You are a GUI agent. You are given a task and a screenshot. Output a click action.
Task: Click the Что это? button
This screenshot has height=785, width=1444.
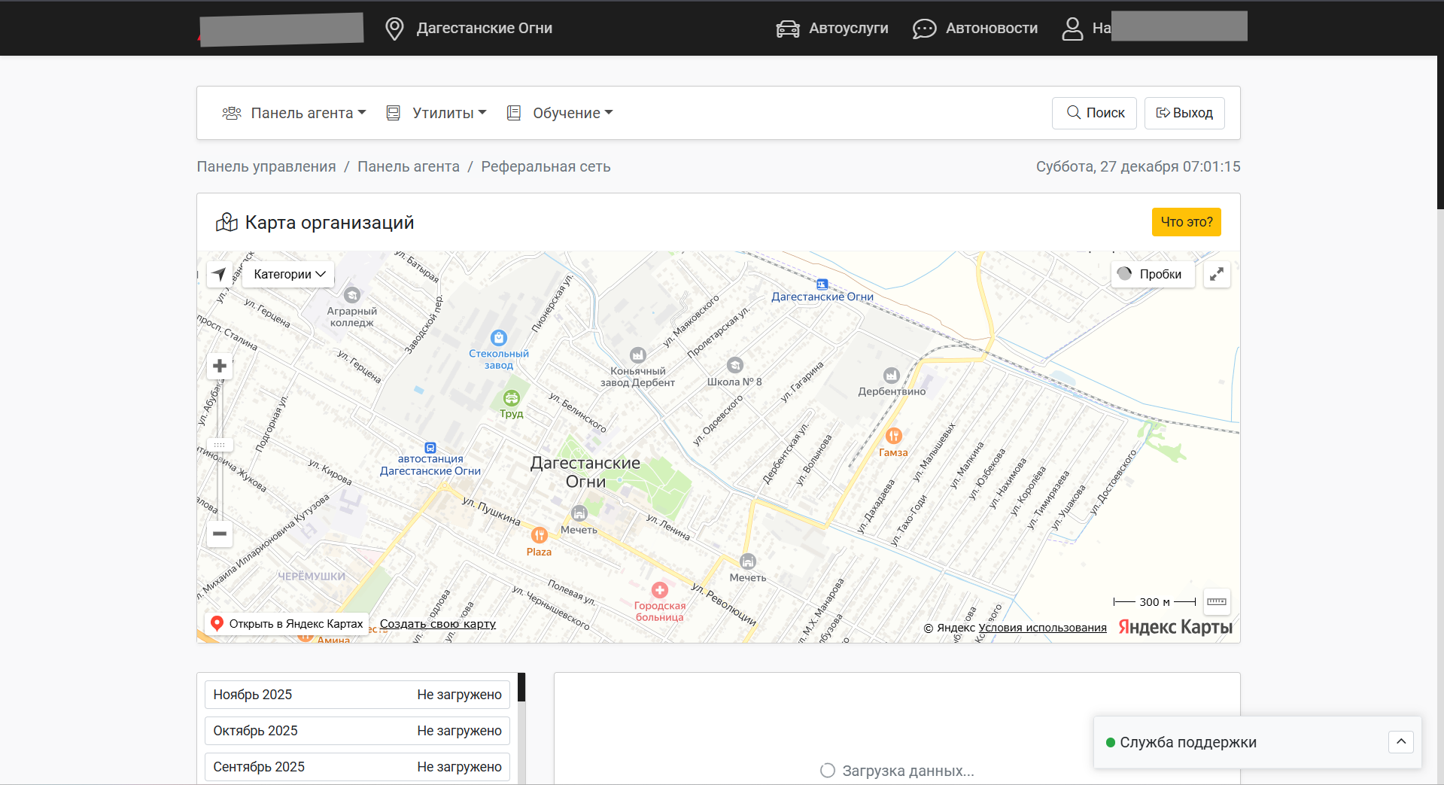point(1186,222)
